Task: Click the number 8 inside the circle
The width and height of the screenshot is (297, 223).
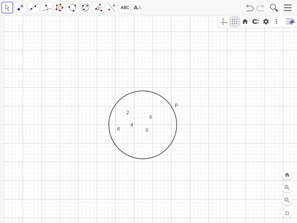Action: click(151, 117)
